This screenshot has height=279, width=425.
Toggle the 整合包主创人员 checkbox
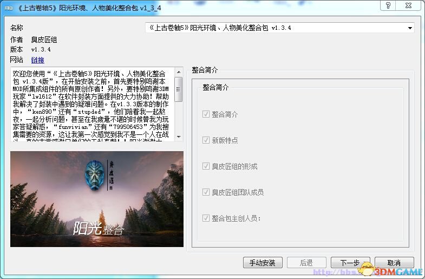pyautogui.click(x=206, y=218)
